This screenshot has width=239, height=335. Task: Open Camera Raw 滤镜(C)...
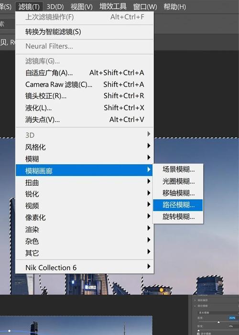tap(85, 84)
